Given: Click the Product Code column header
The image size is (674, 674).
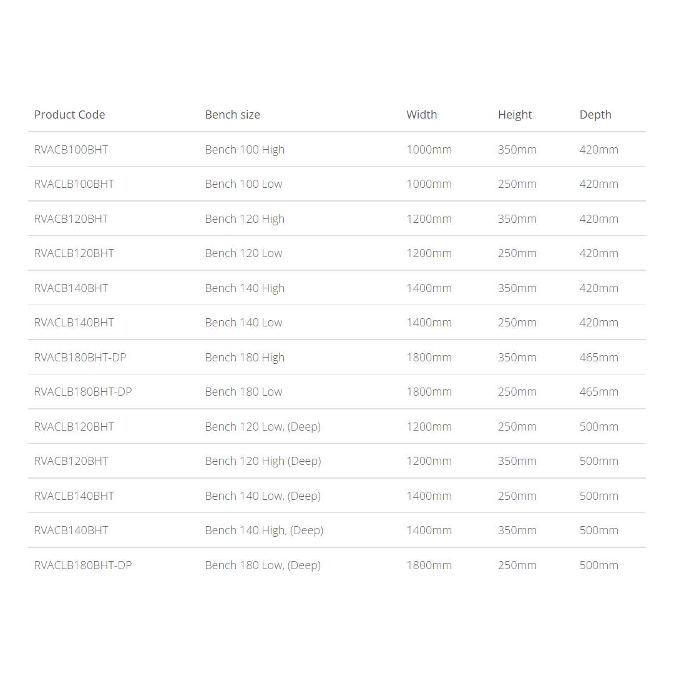Looking at the screenshot, I should click(x=70, y=115).
